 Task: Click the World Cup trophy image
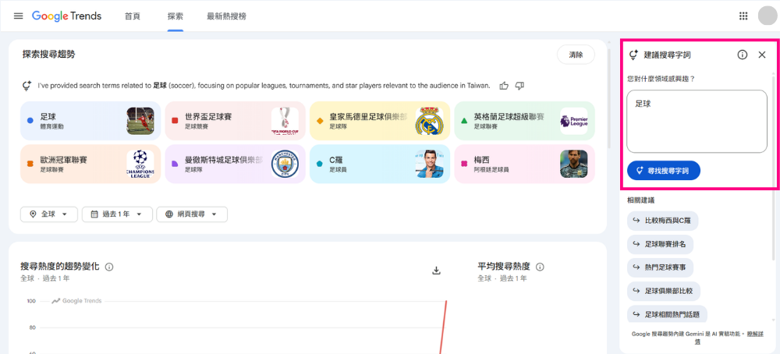pos(285,121)
